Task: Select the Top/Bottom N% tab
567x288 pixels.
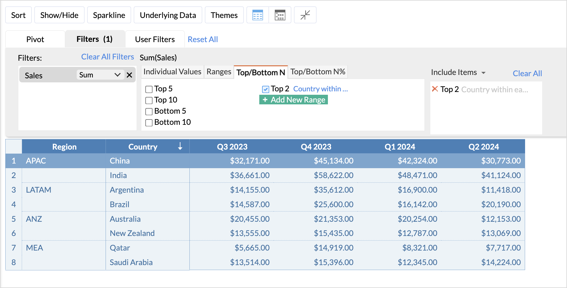Action: pos(318,72)
